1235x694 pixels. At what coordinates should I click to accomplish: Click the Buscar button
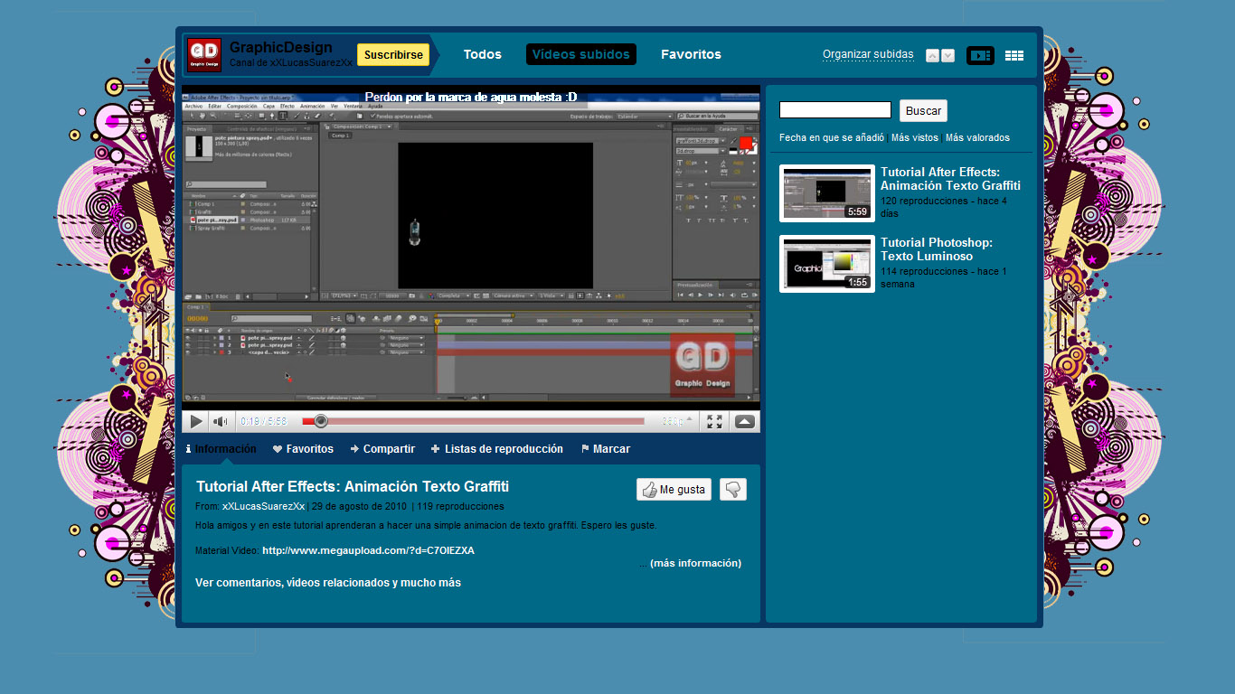pyautogui.click(x=923, y=110)
